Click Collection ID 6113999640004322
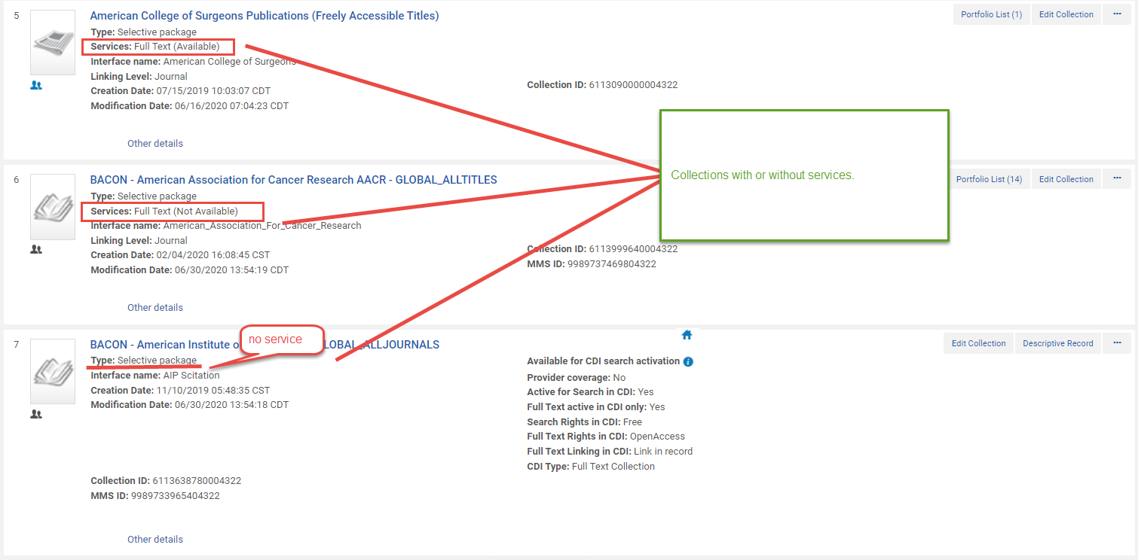The width and height of the screenshot is (1138, 560). [602, 249]
